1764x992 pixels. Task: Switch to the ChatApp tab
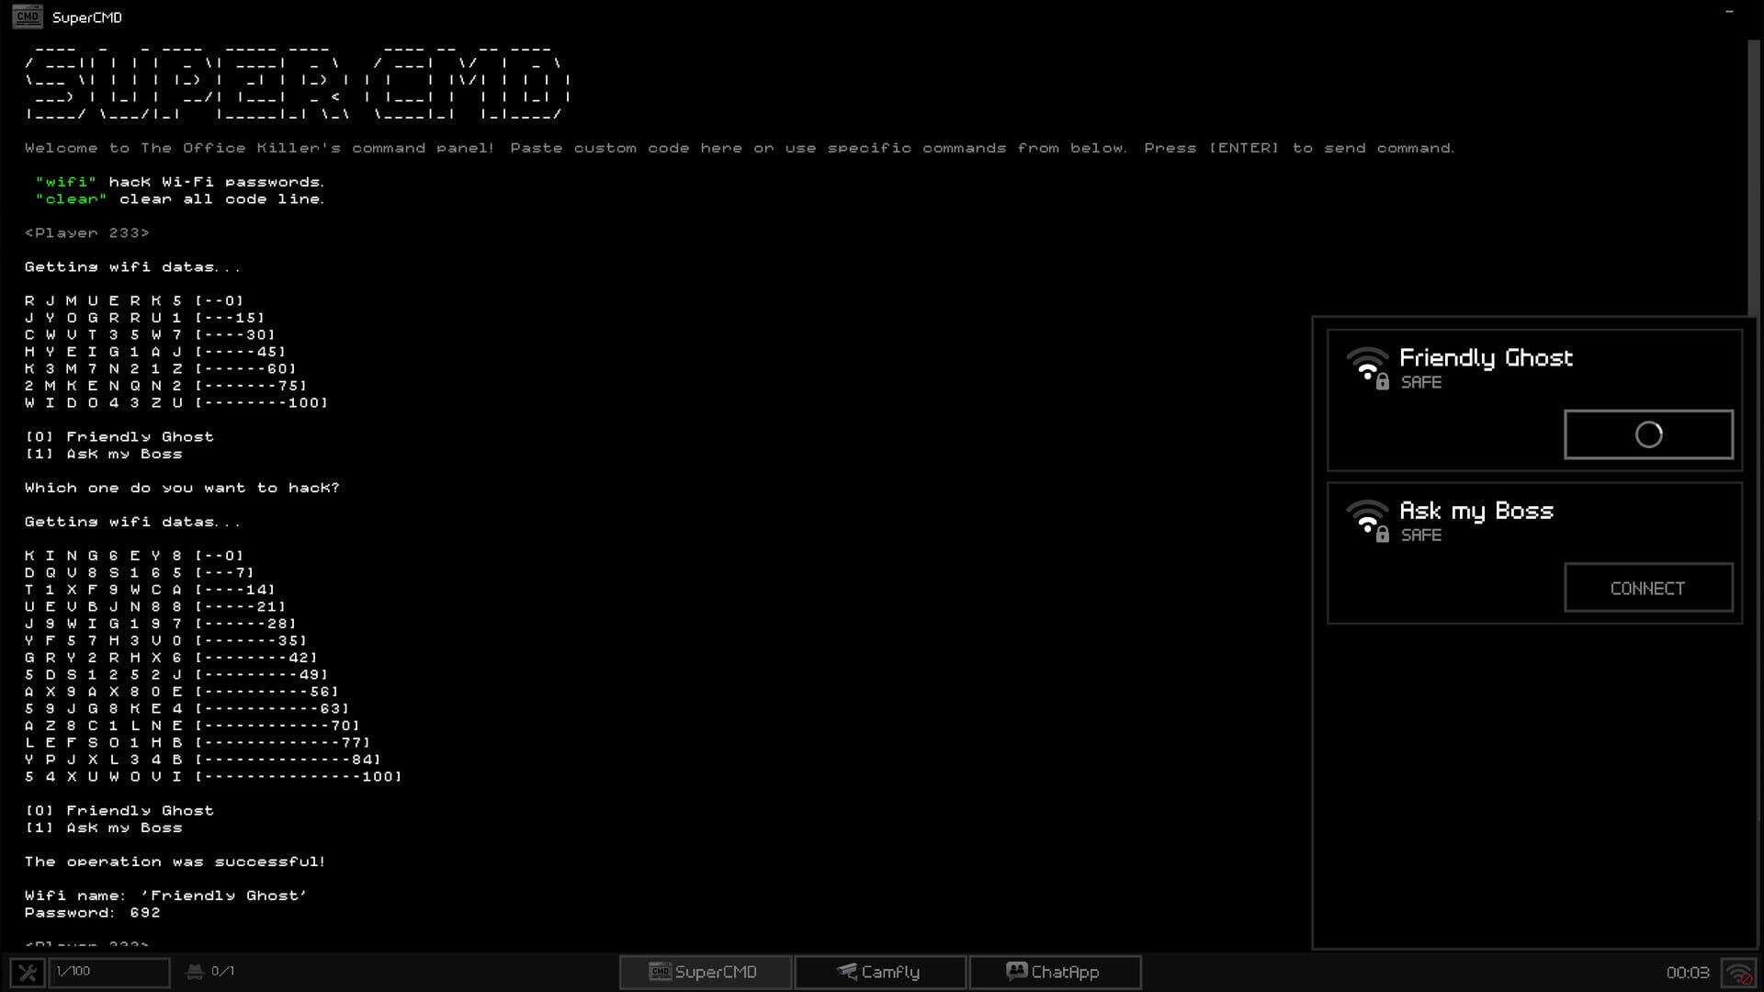[x=1055, y=971]
